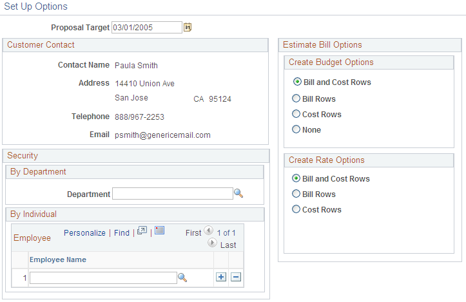Open the Employee grid in a new window
The width and height of the screenshot is (466, 302).
(x=142, y=231)
